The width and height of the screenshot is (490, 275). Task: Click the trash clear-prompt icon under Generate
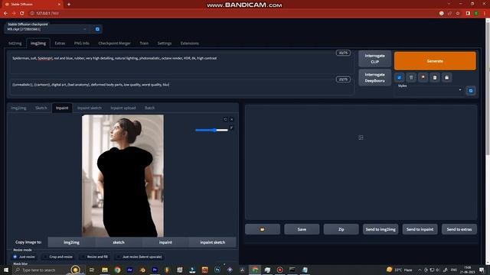[x=411, y=77]
